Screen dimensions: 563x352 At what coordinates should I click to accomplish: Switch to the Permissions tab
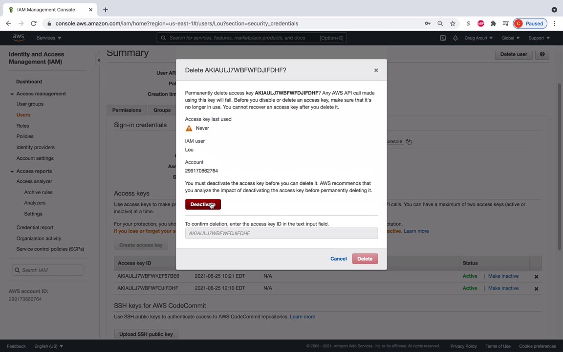pyautogui.click(x=127, y=110)
